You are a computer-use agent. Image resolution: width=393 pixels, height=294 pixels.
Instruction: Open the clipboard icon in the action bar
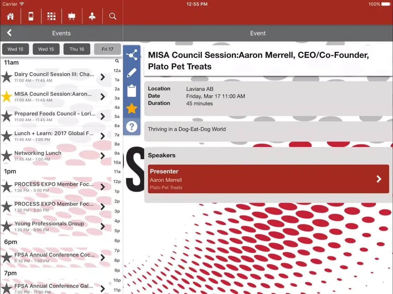pos(131,90)
